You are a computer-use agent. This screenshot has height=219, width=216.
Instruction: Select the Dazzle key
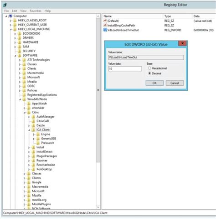(41, 125)
